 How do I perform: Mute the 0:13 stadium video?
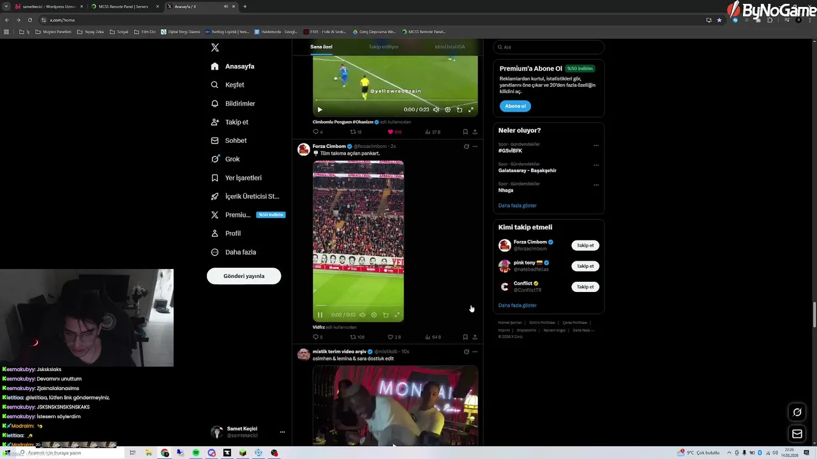pyautogui.click(x=362, y=315)
